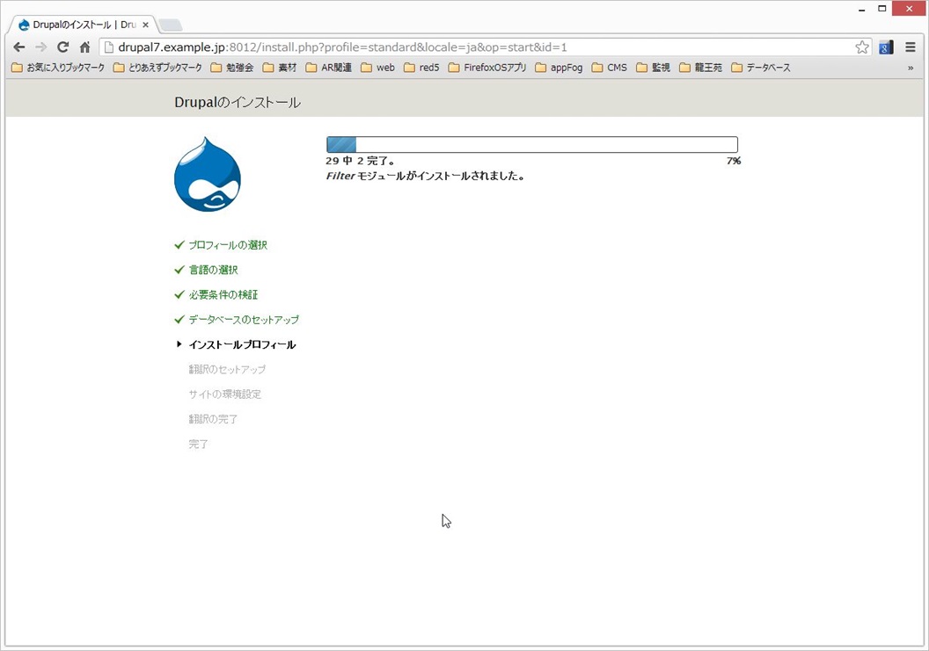Viewport: 929px width, 651px height.
Task: Open the Chrome hamburger menu
Action: click(911, 47)
